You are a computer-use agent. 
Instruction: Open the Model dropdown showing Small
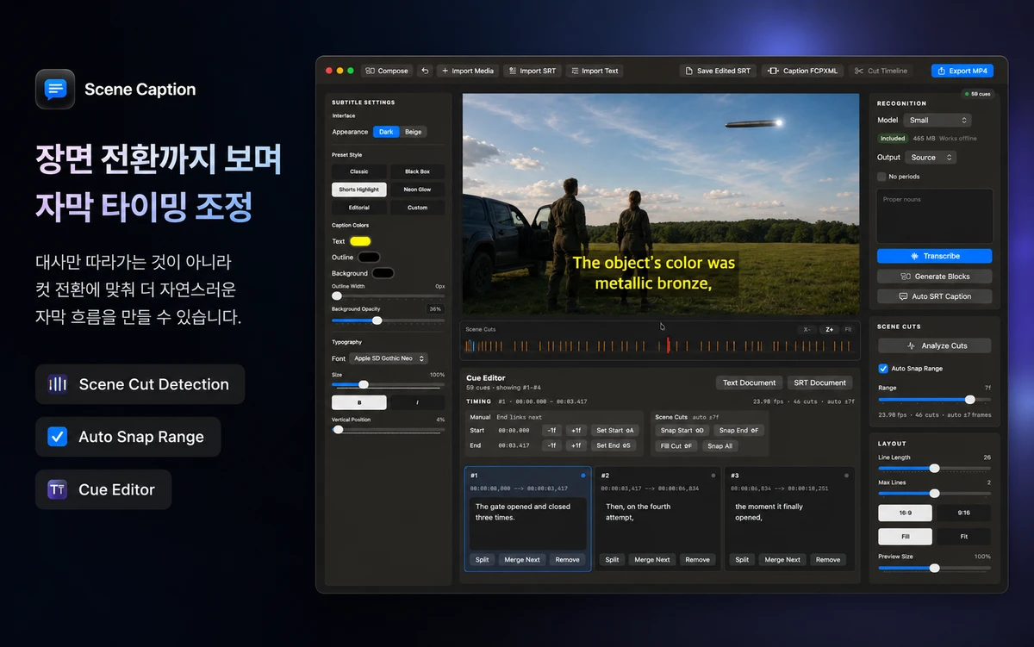click(x=937, y=120)
